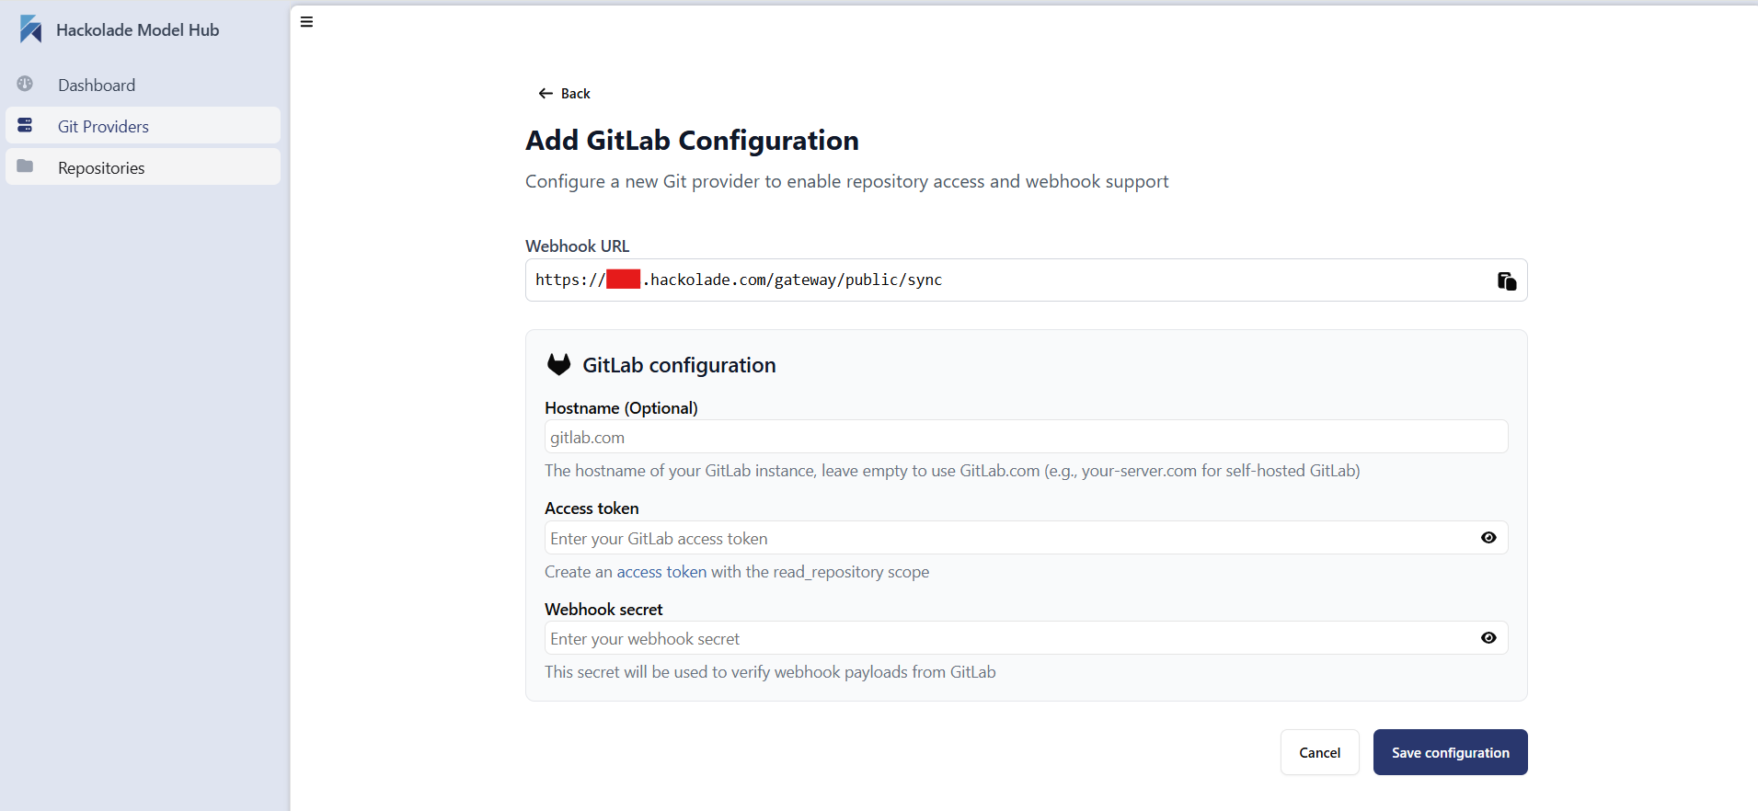Screen dimensions: 1758x811
Task: Collapse the sidebar navigation
Action: (307, 21)
